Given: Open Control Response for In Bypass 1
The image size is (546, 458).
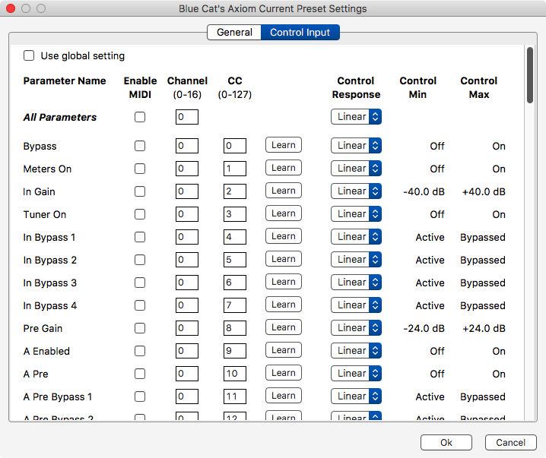Looking at the screenshot, I should pos(356,237).
